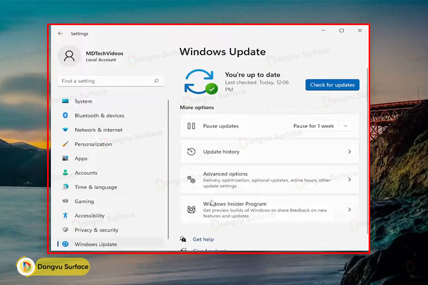Click the Update history clock icon
Viewport: 428px width, 285px height.
pyautogui.click(x=191, y=152)
